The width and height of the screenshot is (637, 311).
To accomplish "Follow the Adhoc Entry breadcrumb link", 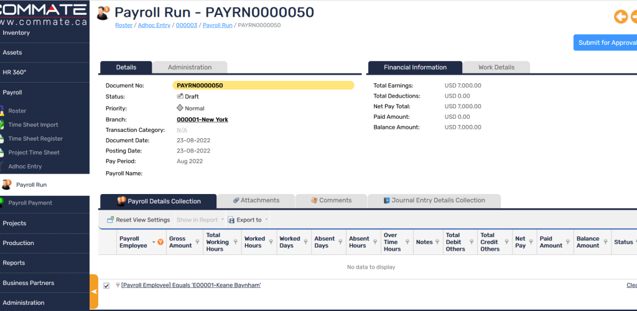I will [x=154, y=25].
